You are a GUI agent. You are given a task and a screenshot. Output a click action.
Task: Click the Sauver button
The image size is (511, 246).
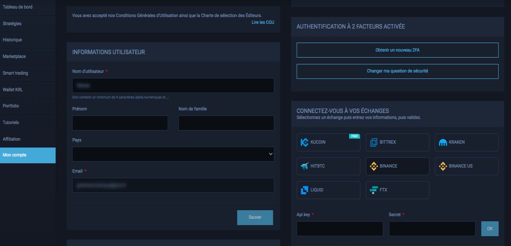pyautogui.click(x=255, y=217)
